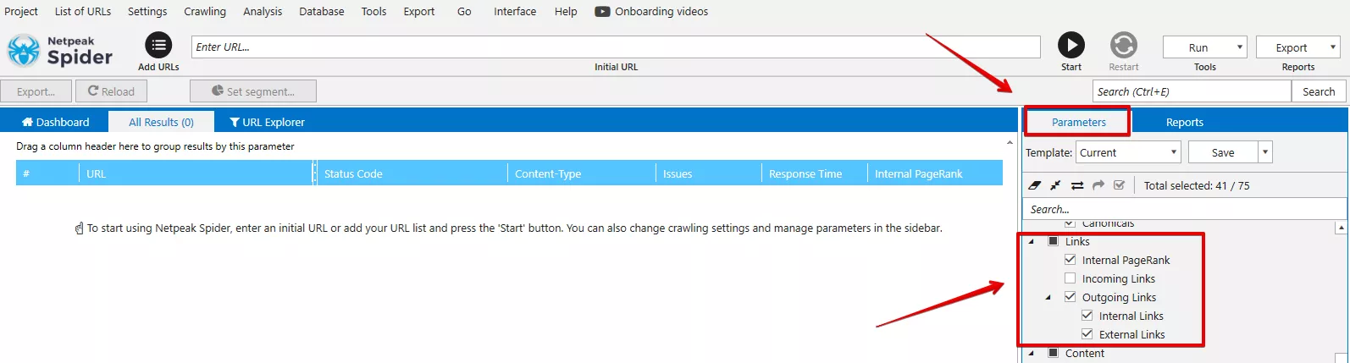The height and width of the screenshot is (363, 1350).
Task: Click the Export... button below the logo
Action: click(36, 91)
